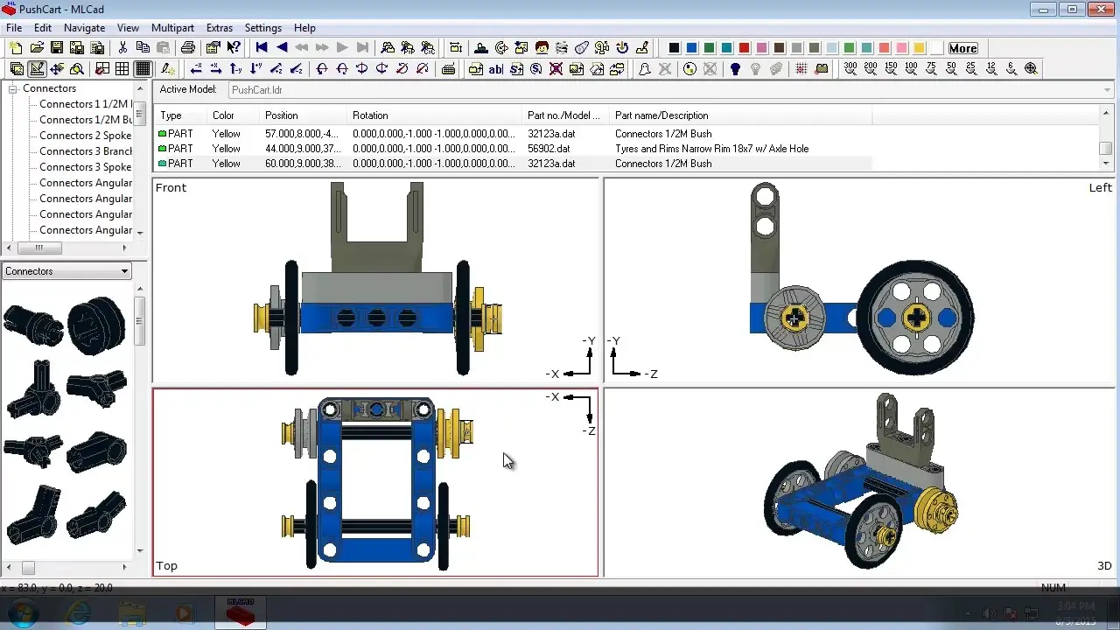Toggle edit mode in the toolbar
This screenshot has width=1120, height=630.
click(x=37, y=68)
